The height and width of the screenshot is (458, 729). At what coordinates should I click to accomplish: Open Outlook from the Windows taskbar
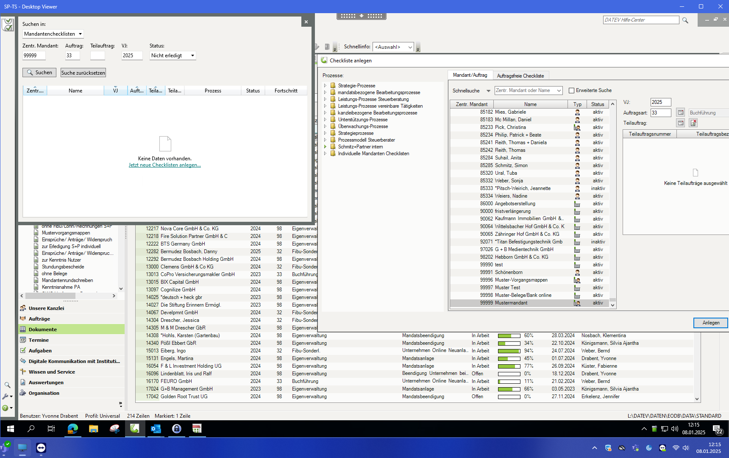156,429
